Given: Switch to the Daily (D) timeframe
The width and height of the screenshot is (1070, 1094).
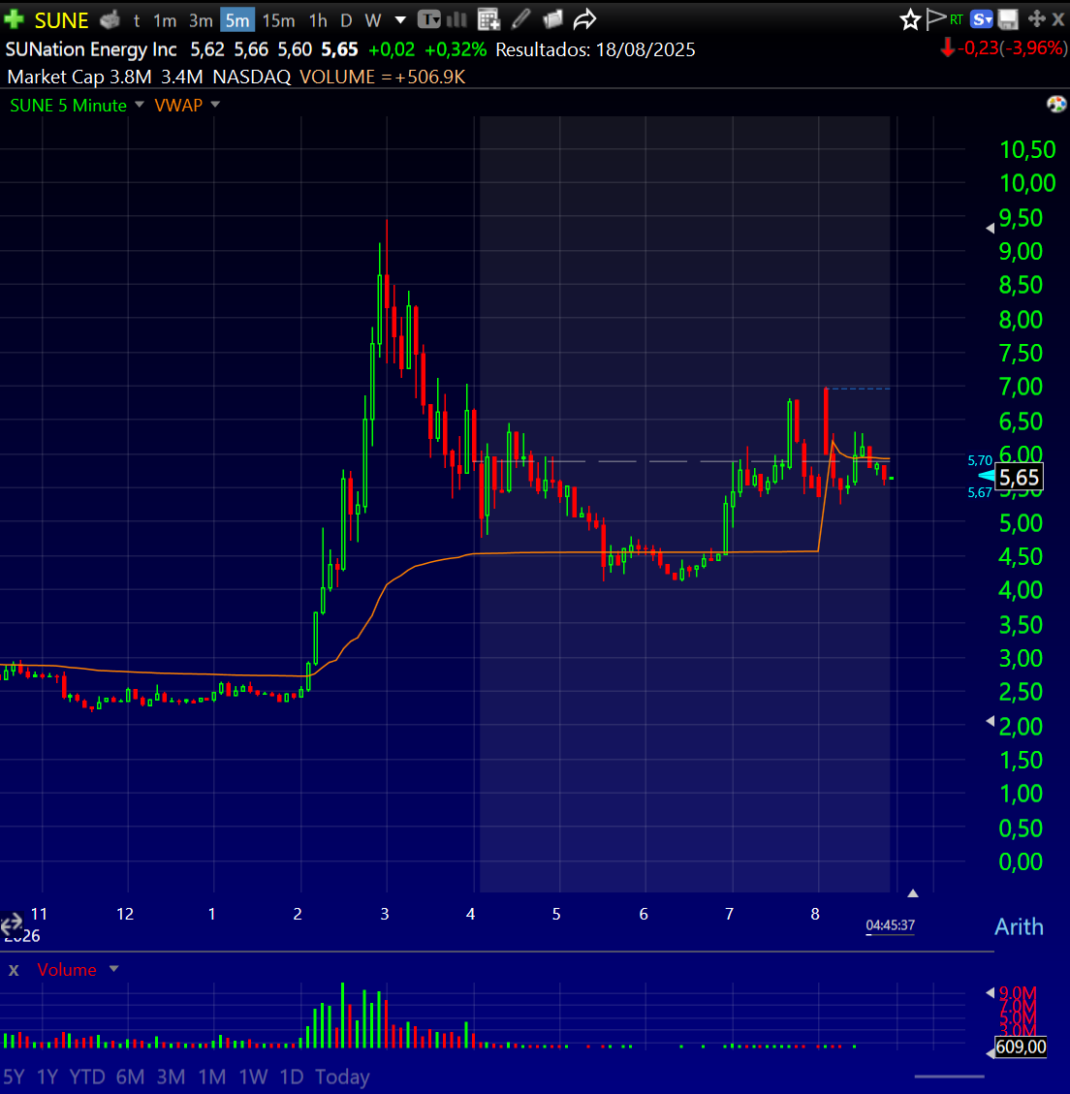Looking at the screenshot, I should 346,20.
